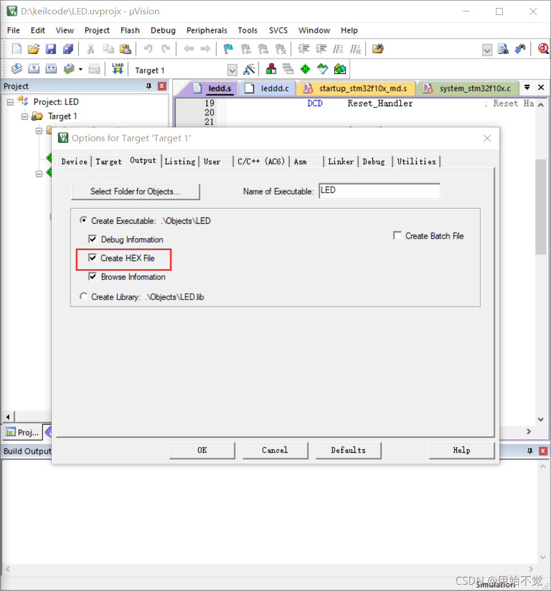Click the Cut scissors icon
This screenshot has width=551, height=591.
click(x=91, y=49)
